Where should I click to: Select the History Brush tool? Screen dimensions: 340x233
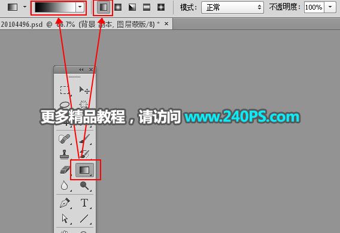[84, 154]
